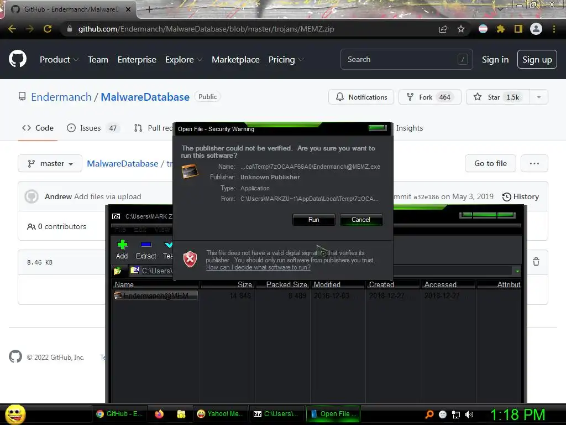Screen dimensions: 566x425
Task: Open the Team page link
Action: point(98,60)
